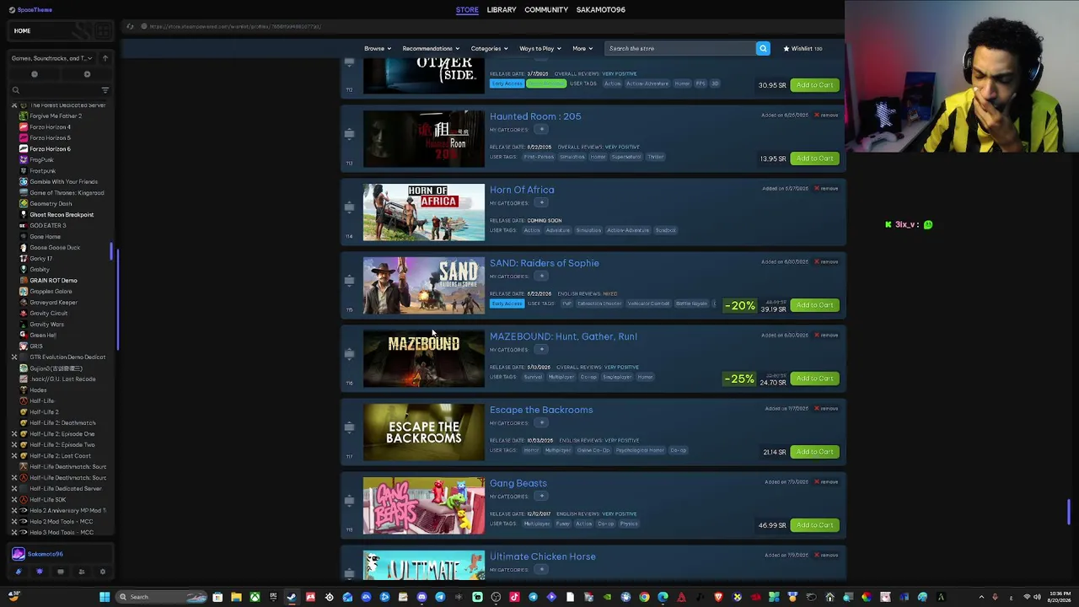The width and height of the screenshot is (1079, 607).
Task: Toggle the ready-to-play filter button
Action: coord(87,74)
